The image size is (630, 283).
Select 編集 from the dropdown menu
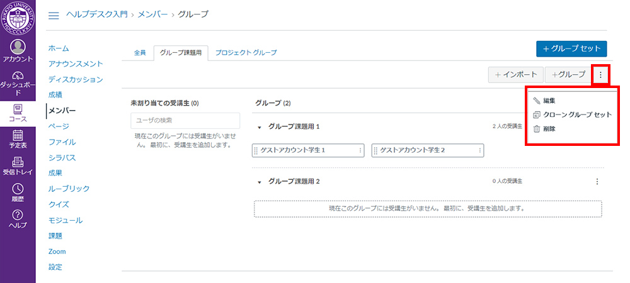[x=549, y=101]
